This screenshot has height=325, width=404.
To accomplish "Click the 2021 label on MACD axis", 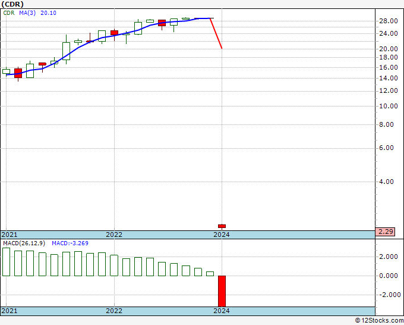I will tap(10, 311).
